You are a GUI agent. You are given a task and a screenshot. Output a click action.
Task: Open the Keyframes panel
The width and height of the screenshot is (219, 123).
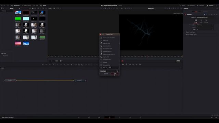pos(191,5)
